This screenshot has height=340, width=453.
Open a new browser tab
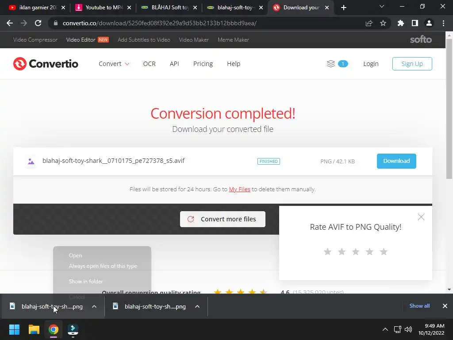pos(343,8)
